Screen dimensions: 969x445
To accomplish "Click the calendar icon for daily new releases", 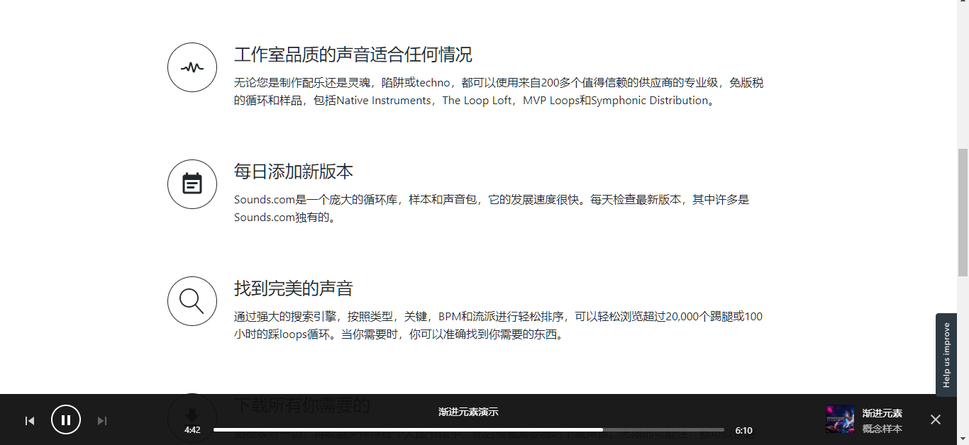I will [192, 184].
